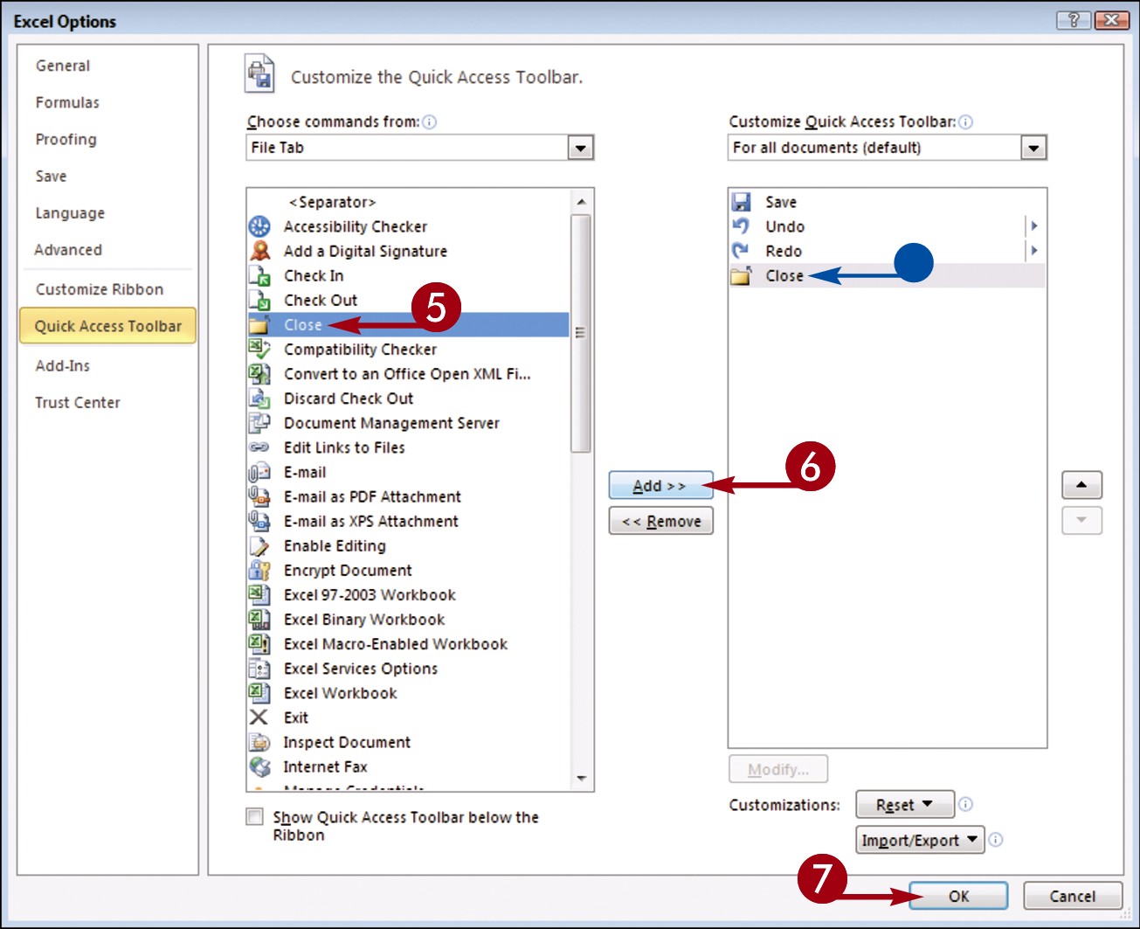Click the greyed Modify... button
Viewport: 1140px width, 929px height.
pyautogui.click(x=778, y=769)
